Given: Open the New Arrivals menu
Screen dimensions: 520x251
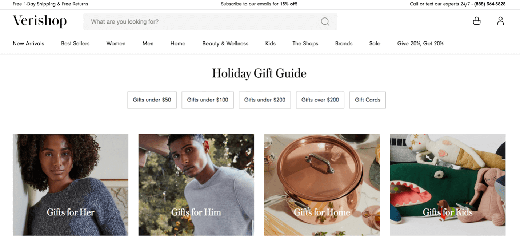Looking at the screenshot, I should pyautogui.click(x=28, y=43).
